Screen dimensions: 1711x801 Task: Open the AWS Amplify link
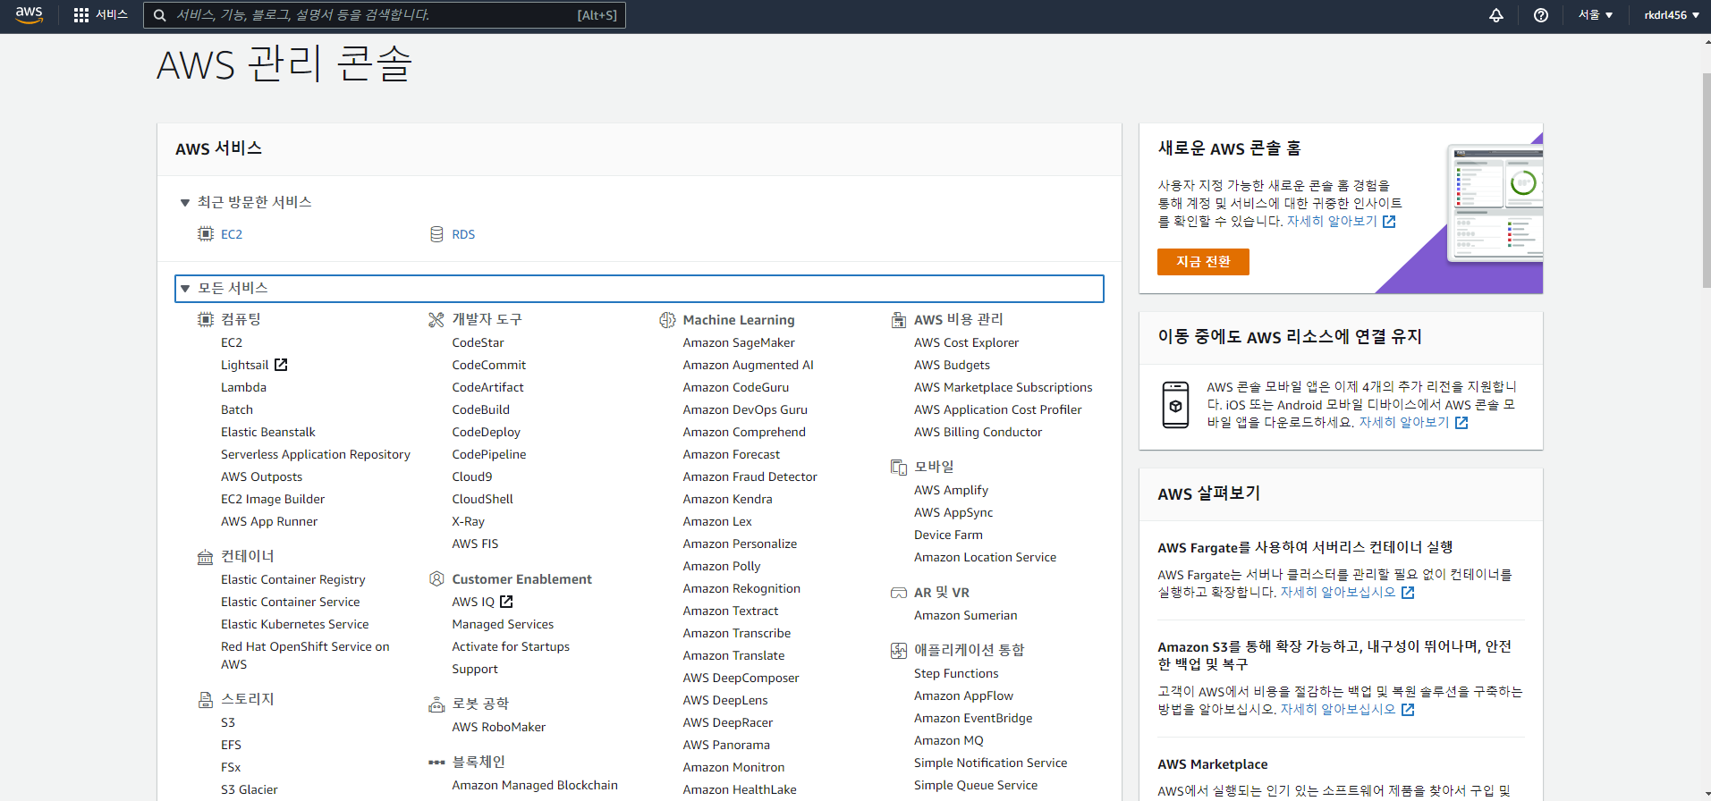951,490
